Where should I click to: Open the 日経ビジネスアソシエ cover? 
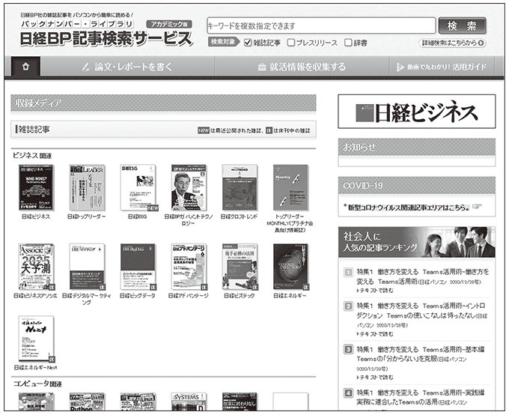coord(36,267)
